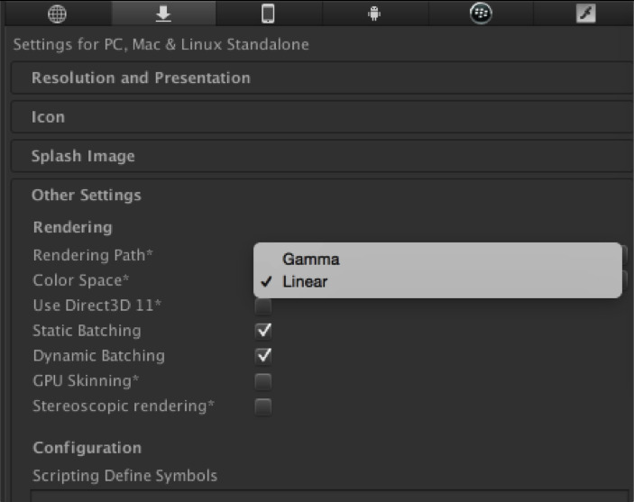The image size is (634, 502).
Task: Expand the Icon settings section
Action: pos(49,117)
